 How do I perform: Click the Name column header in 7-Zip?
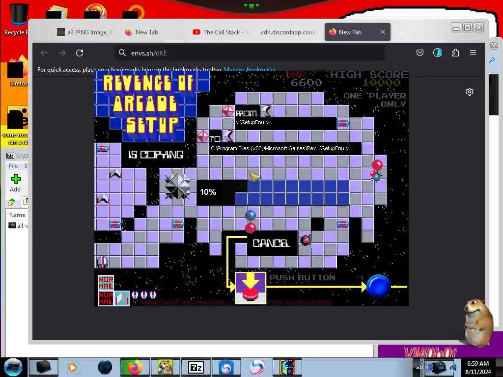pos(17,215)
